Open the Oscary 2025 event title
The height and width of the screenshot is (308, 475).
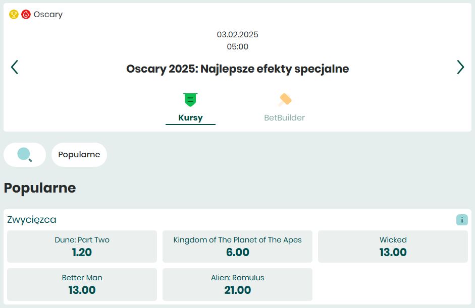coord(237,69)
